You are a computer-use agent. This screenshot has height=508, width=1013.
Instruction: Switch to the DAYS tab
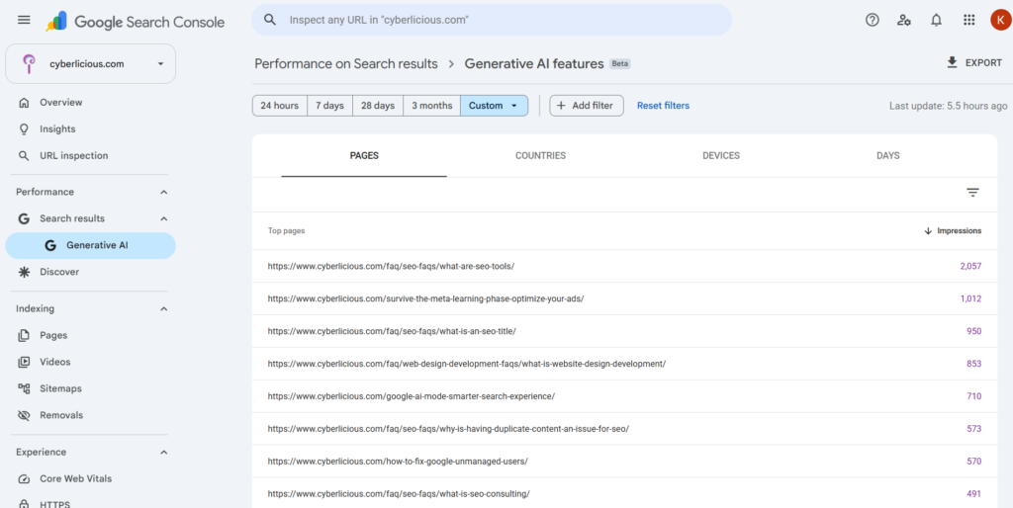tap(887, 155)
